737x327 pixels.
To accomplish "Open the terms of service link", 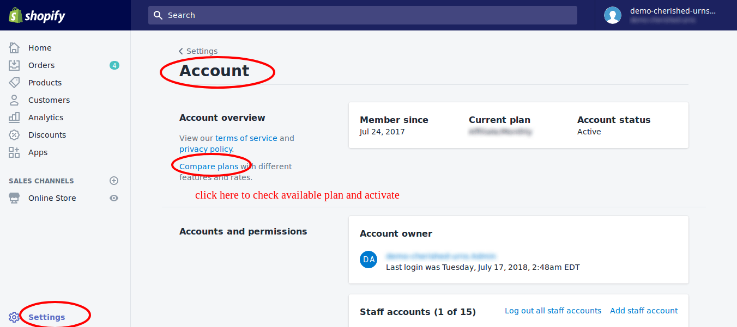I will point(246,138).
